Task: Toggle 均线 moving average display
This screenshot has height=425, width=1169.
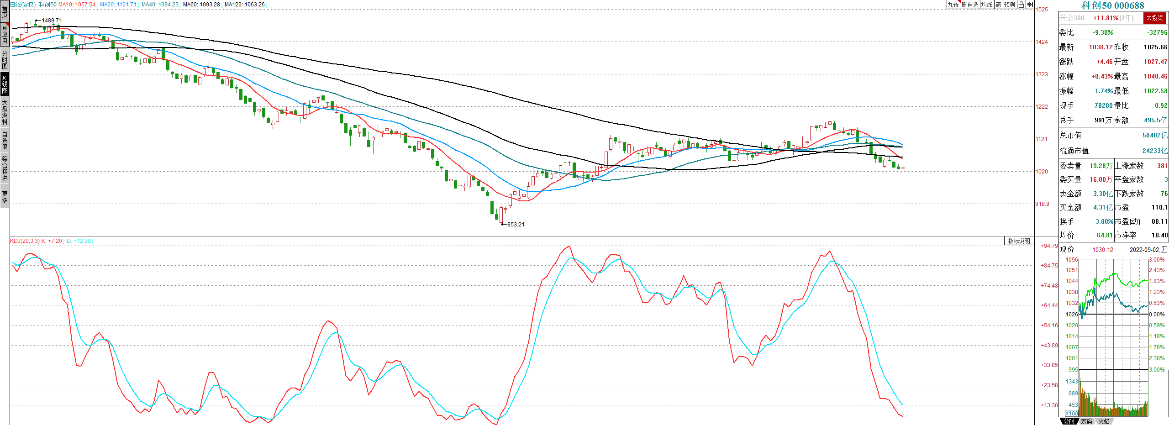Action: click(x=987, y=5)
